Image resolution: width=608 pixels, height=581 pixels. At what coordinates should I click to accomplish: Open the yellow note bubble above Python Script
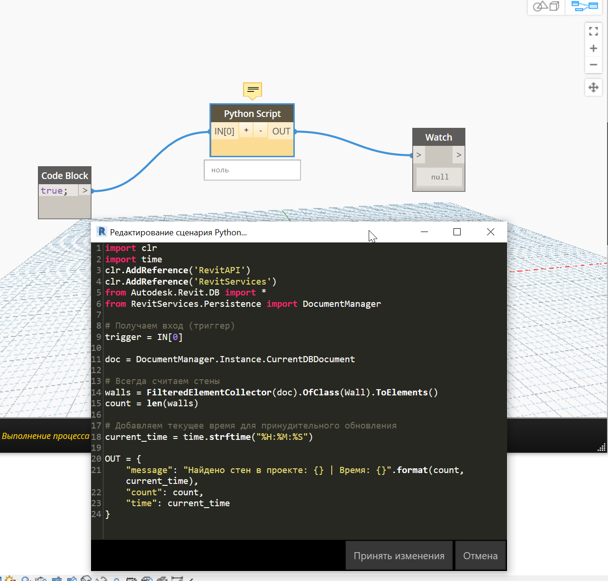pyautogui.click(x=253, y=89)
